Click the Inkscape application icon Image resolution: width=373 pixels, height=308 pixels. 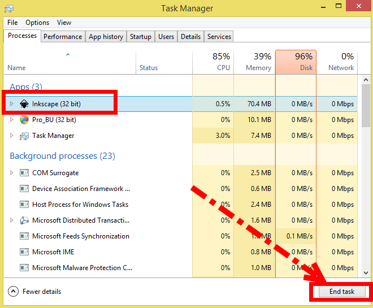[24, 104]
